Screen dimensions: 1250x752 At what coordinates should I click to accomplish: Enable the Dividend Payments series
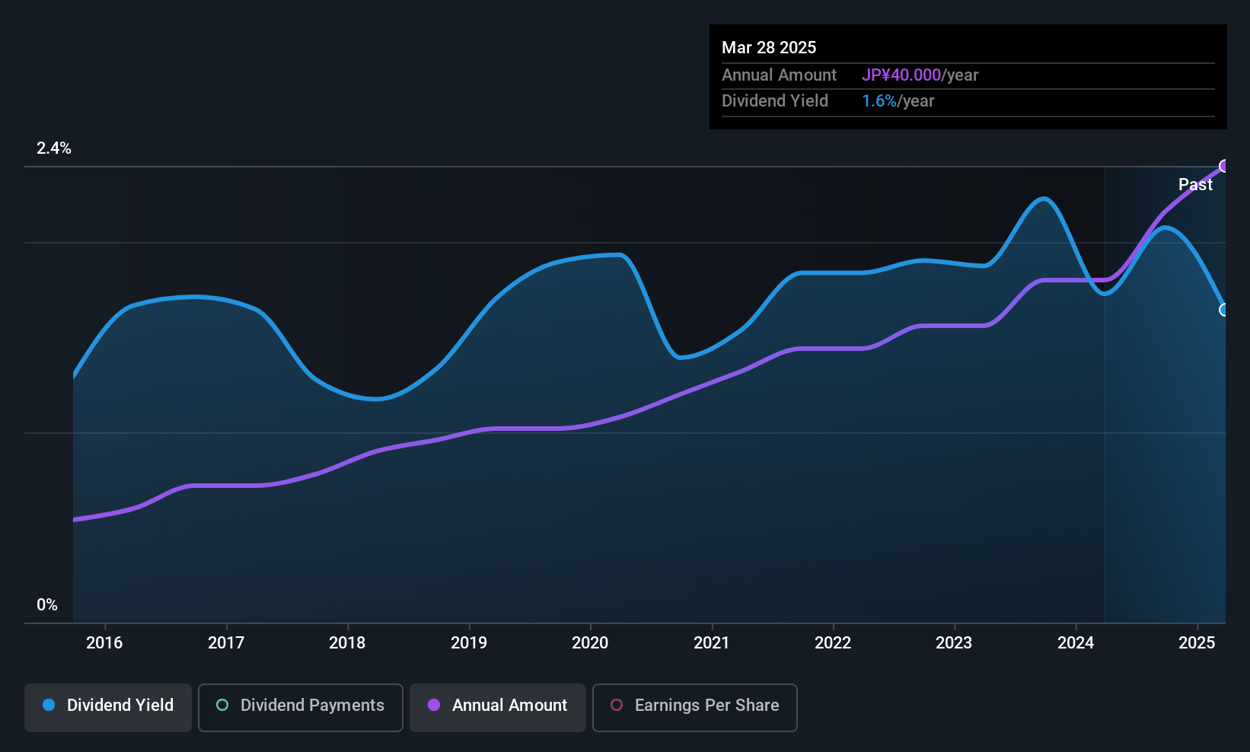tap(300, 707)
